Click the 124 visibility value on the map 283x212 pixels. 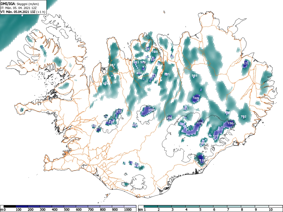coord(203,160)
